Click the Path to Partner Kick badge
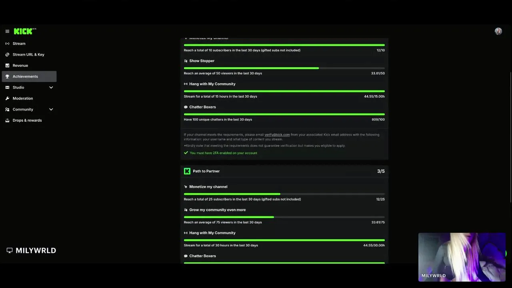 coord(187,171)
